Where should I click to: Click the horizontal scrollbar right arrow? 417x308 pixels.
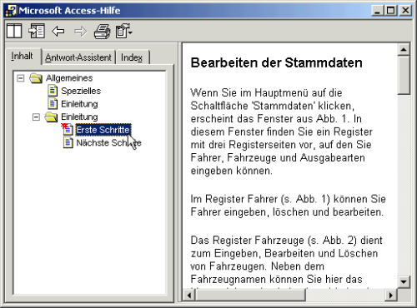click(x=391, y=295)
